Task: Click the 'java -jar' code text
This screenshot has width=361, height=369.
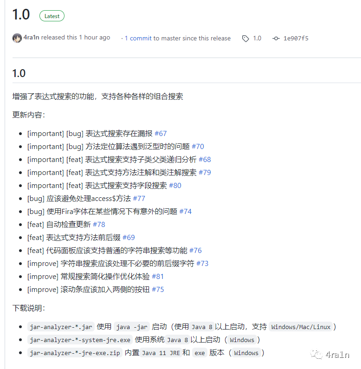Action: [132, 327]
